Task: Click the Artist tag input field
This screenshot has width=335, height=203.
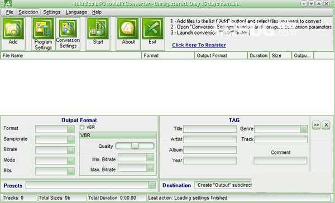Action: [x=210, y=139]
